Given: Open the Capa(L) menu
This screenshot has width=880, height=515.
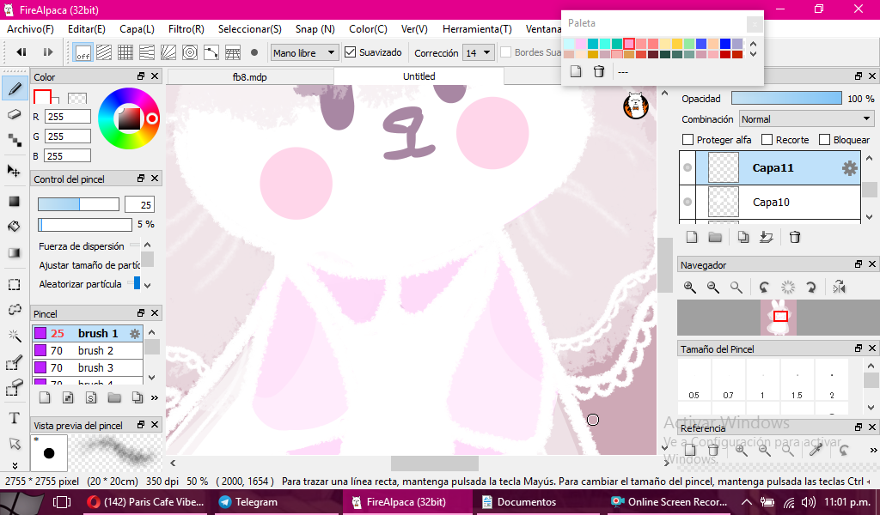Looking at the screenshot, I should (x=137, y=29).
